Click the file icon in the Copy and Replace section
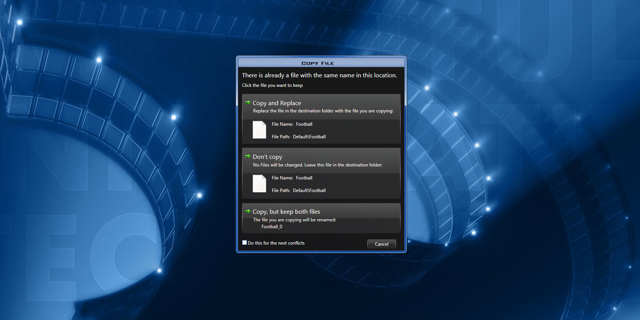Image resolution: width=640 pixels, height=320 pixels. coord(259,130)
